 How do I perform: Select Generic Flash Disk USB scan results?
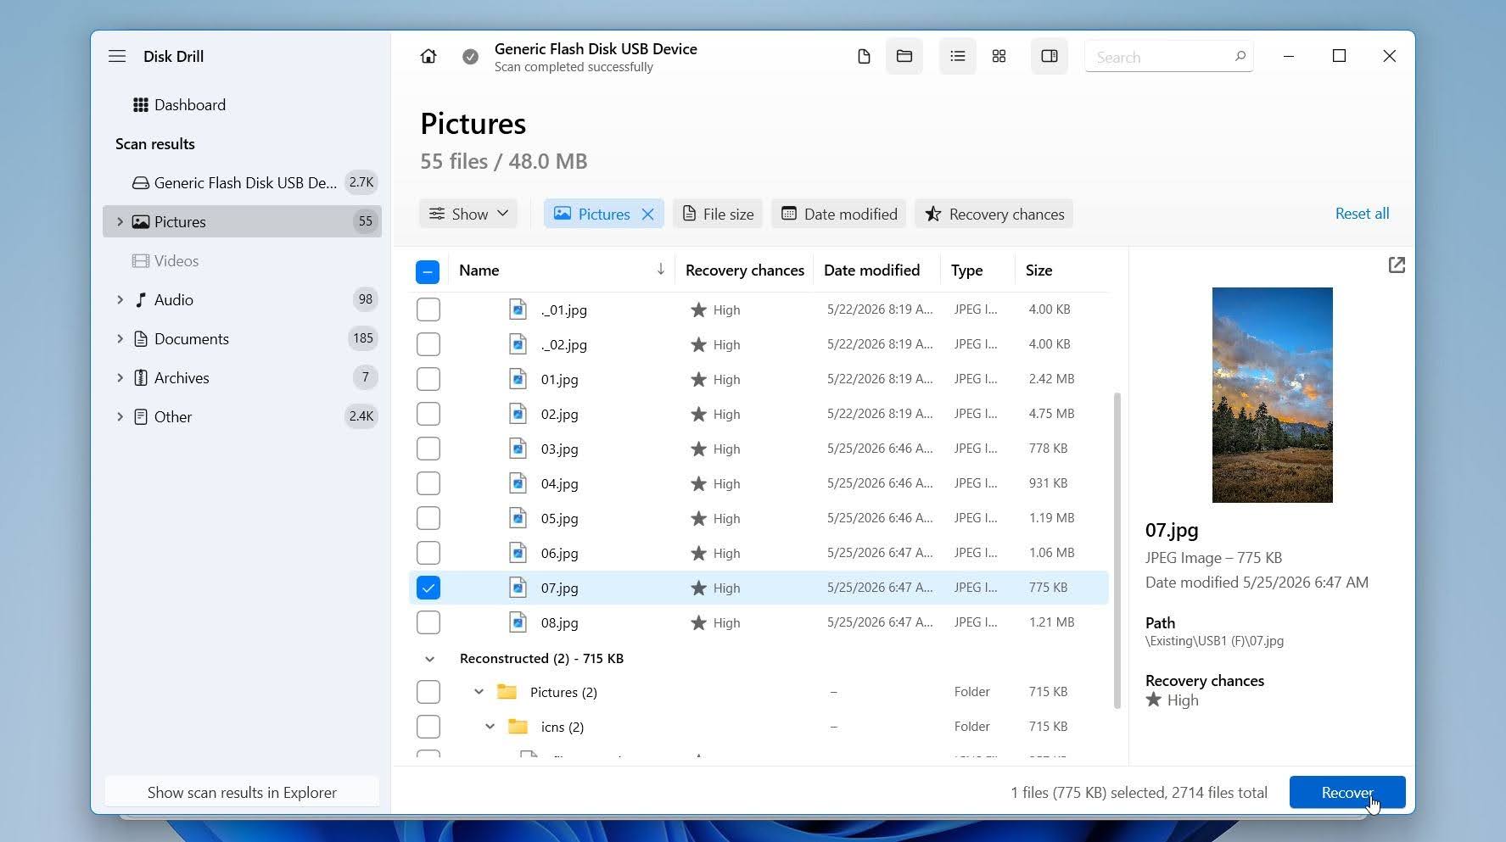[x=242, y=182]
